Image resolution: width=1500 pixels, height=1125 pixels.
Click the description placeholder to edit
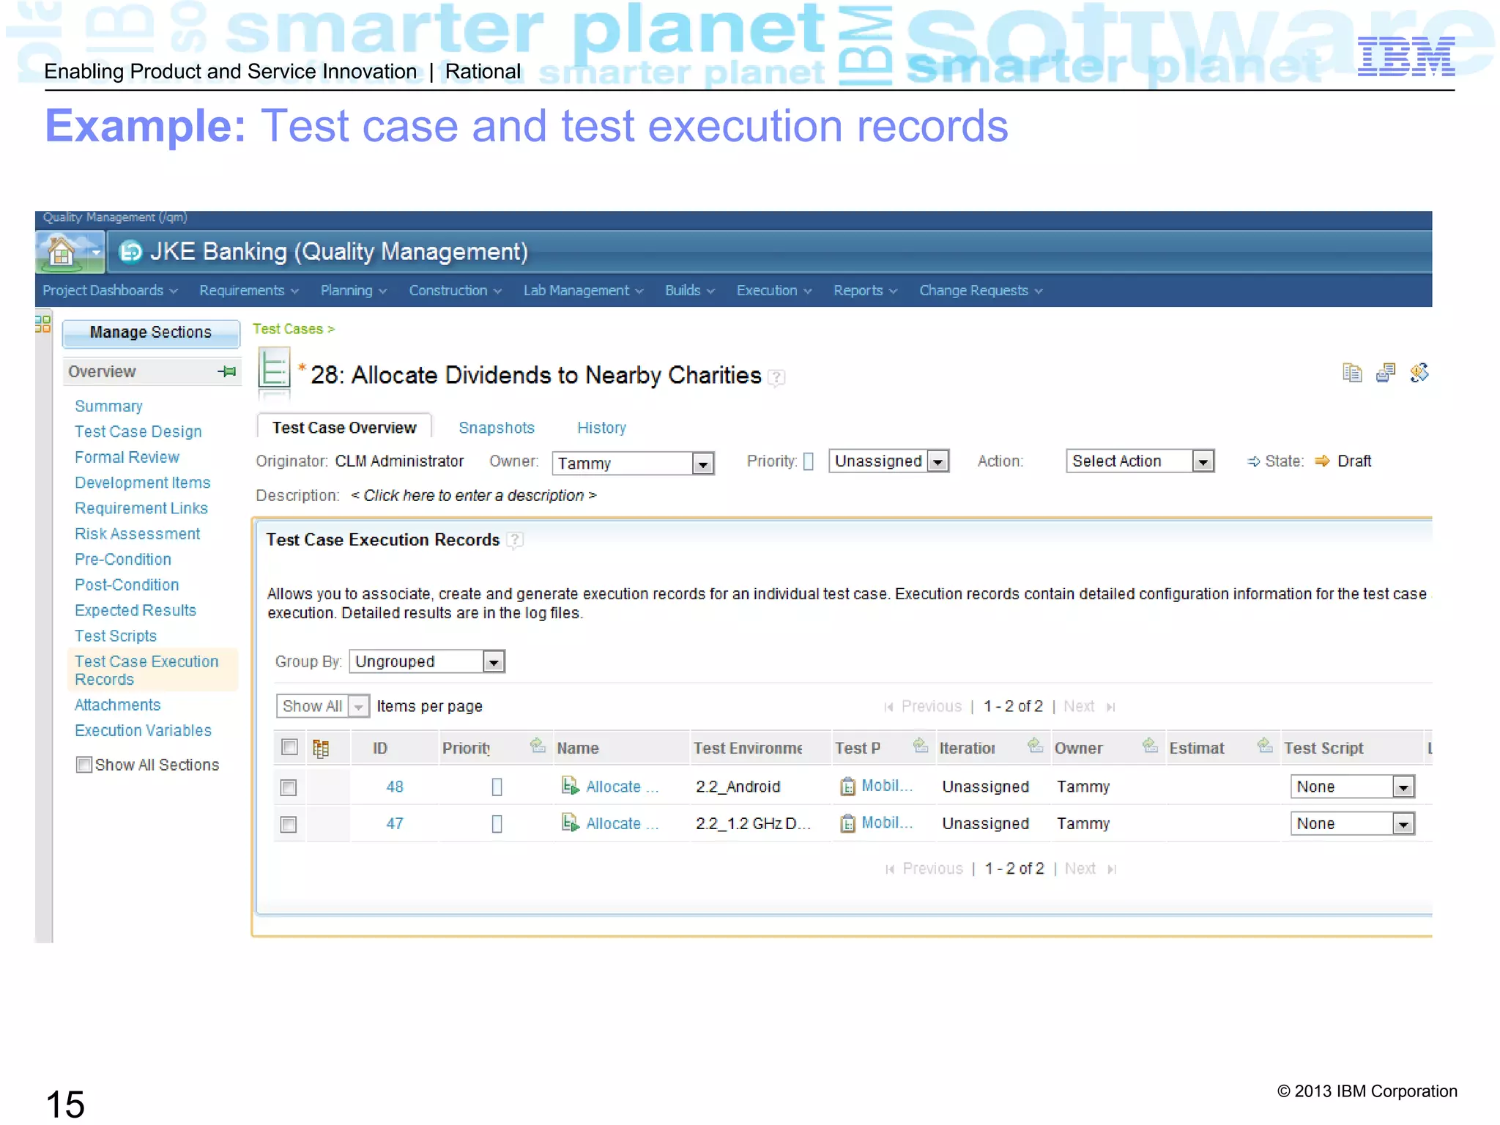474,496
